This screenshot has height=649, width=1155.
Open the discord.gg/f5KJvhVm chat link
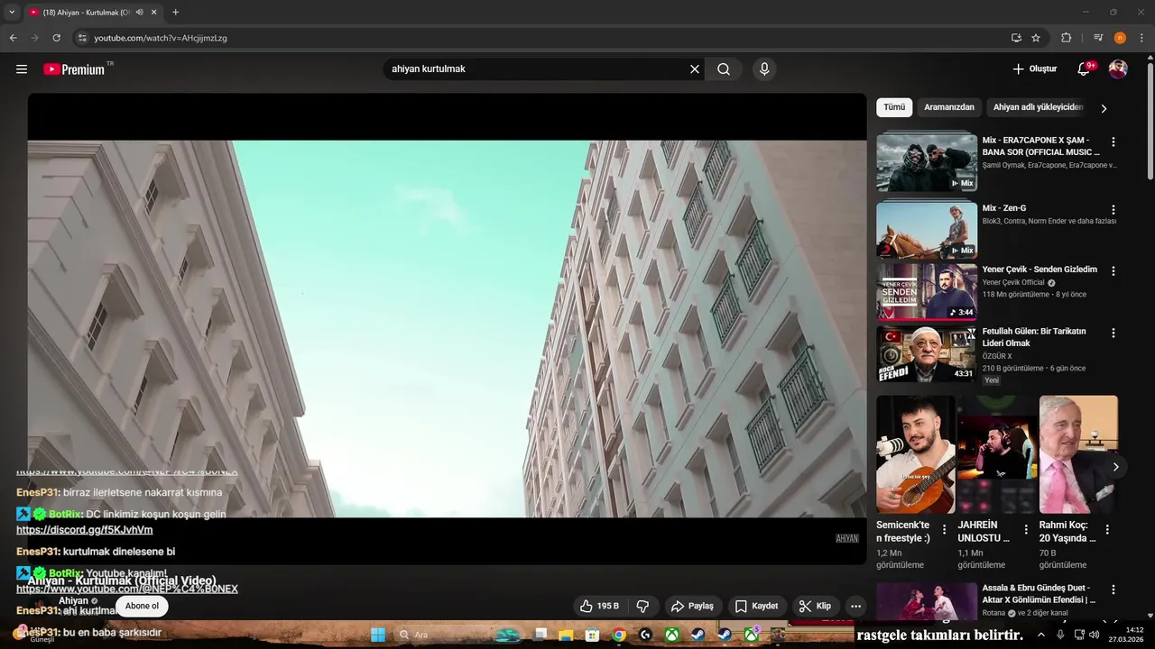click(x=85, y=530)
